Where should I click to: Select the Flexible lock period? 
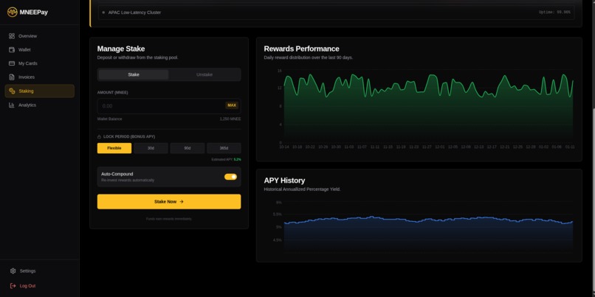coord(114,148)
